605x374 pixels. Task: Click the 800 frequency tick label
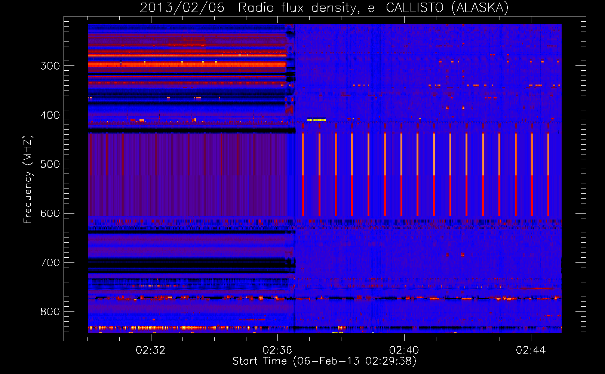tap(50, 312)
